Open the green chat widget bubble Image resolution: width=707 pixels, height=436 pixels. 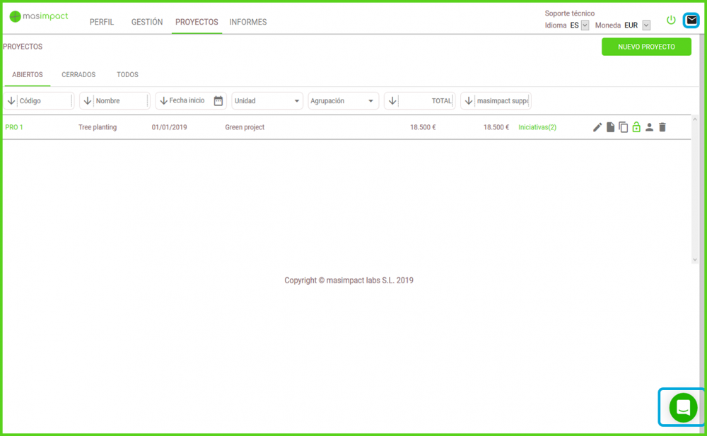coord(683,408)
